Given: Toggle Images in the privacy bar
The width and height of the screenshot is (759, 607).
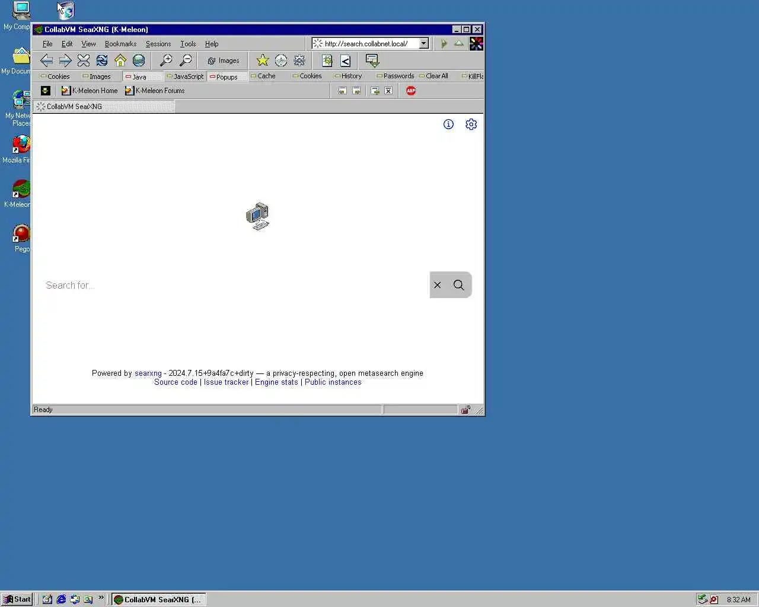Looking at the screenshot, I should (x=97, y=76).
